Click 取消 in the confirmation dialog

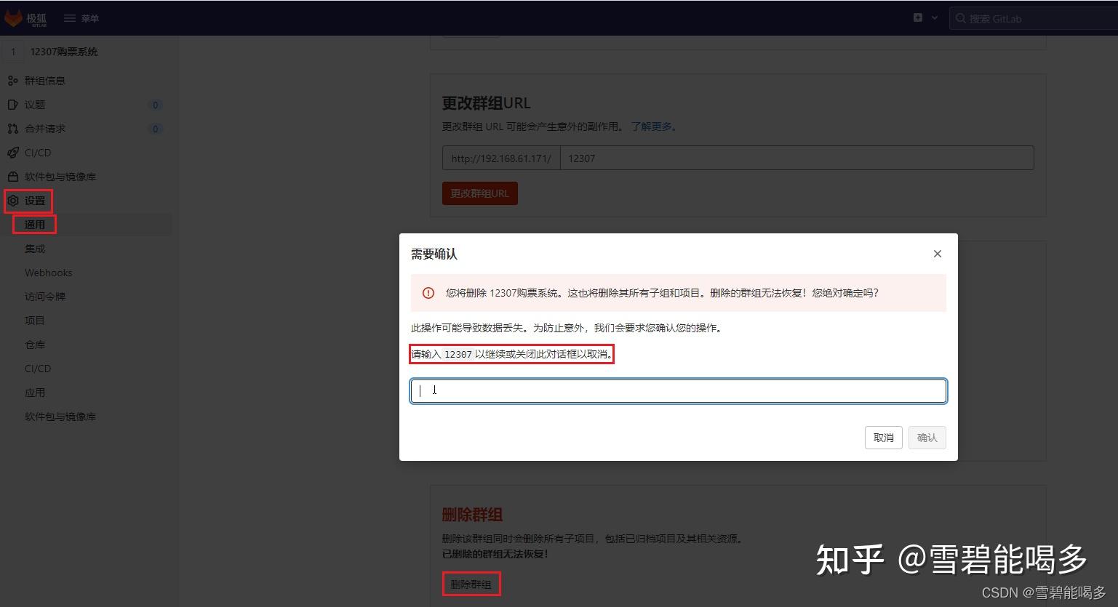pyautogui.click(x=882, y=437)
